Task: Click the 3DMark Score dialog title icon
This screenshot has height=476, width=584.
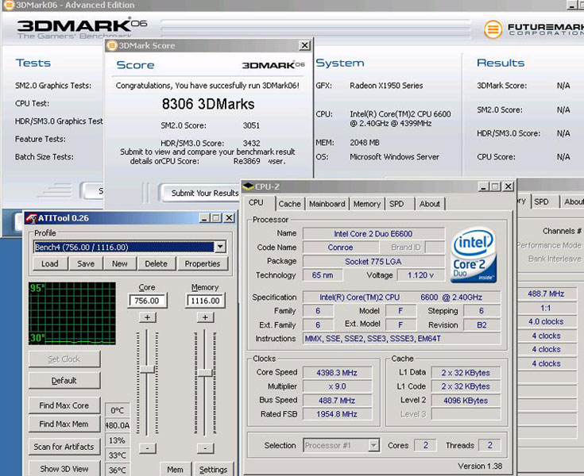Action: (112, 45)
